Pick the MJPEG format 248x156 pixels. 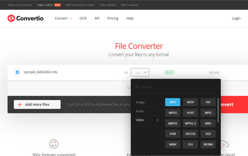[x=173, y=123]
